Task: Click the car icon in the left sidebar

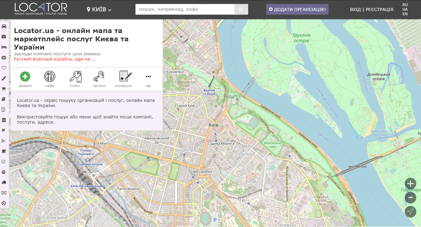Action: 4,26
